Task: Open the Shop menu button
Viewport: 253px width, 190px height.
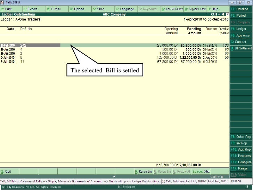Action: 103,9
